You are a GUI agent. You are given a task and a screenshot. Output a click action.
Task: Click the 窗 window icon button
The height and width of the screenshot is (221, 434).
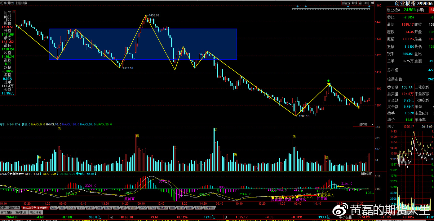(361, 3)
